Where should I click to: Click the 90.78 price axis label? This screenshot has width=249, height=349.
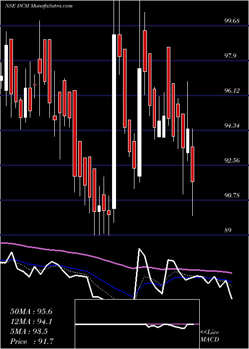click(x=232, y=195)
